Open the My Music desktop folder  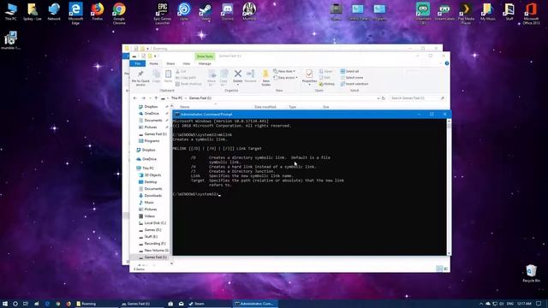[x=487, y=11]
